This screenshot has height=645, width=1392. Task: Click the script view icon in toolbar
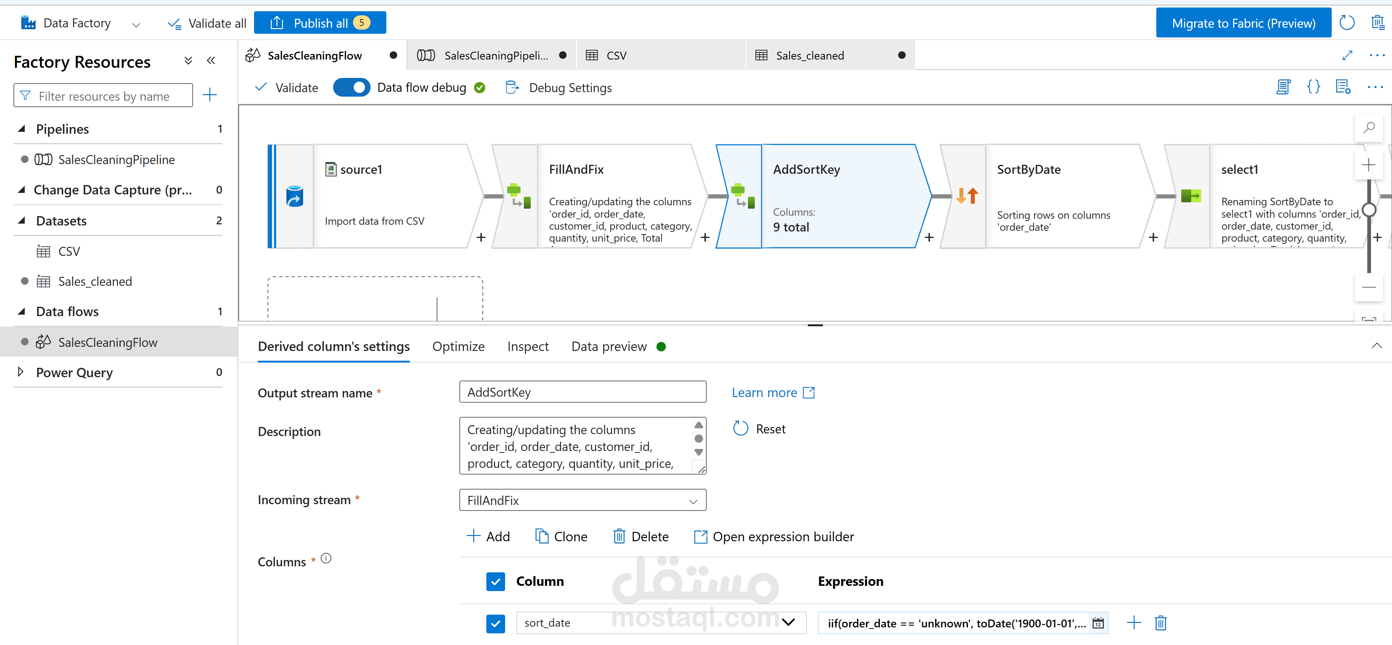(x=1283, y=87)
